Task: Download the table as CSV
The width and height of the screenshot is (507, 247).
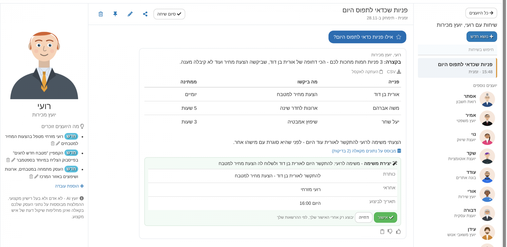Action: [x=394, y=72]
